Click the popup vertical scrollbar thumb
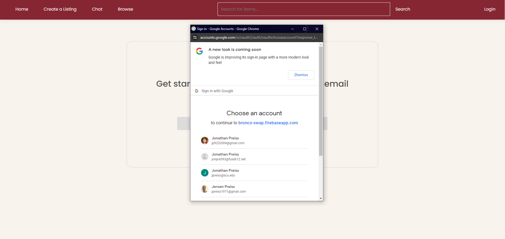505x239 pixels. point(321,101)
